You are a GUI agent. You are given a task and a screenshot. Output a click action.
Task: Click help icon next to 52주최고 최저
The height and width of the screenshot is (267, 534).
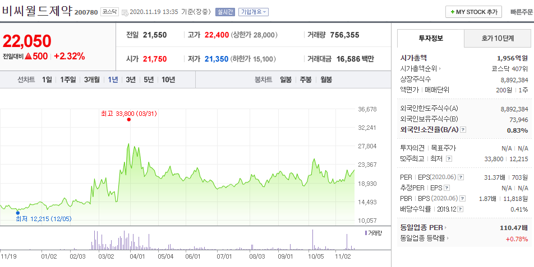click(449, 158)
